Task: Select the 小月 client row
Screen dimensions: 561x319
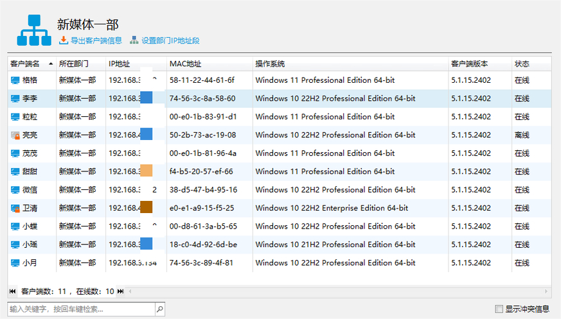Action: (279, 263)
